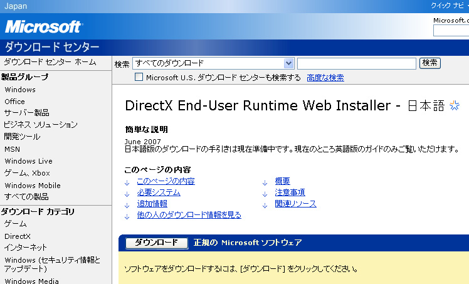Image resolution: width=469 pixels, height=284 pixels.
Task: Select サーバー製品 in sidebar
Action: tap(26, 113)
